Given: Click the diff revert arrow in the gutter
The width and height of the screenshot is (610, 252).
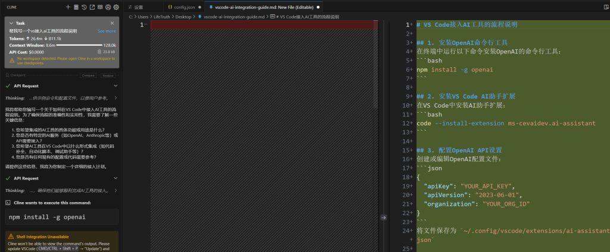Looking at the screenshot, I should [x=384, y=218].
